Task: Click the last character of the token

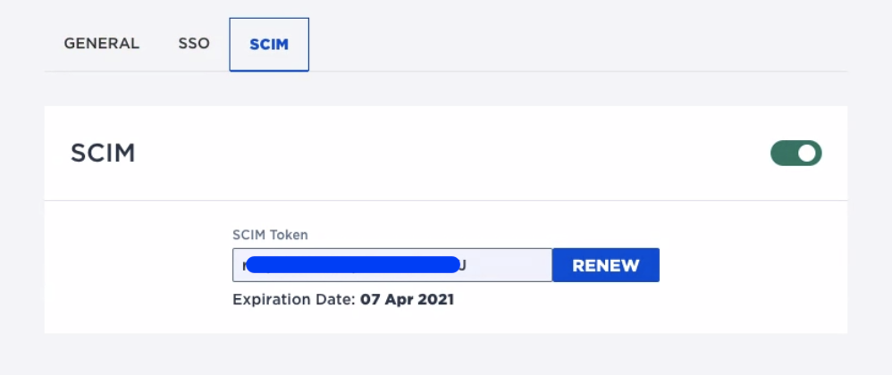Action: coord(463,265)
